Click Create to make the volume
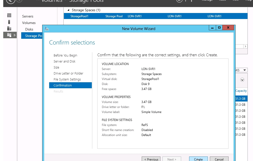This screenshot has width=253, height=161. pos(198,159)
